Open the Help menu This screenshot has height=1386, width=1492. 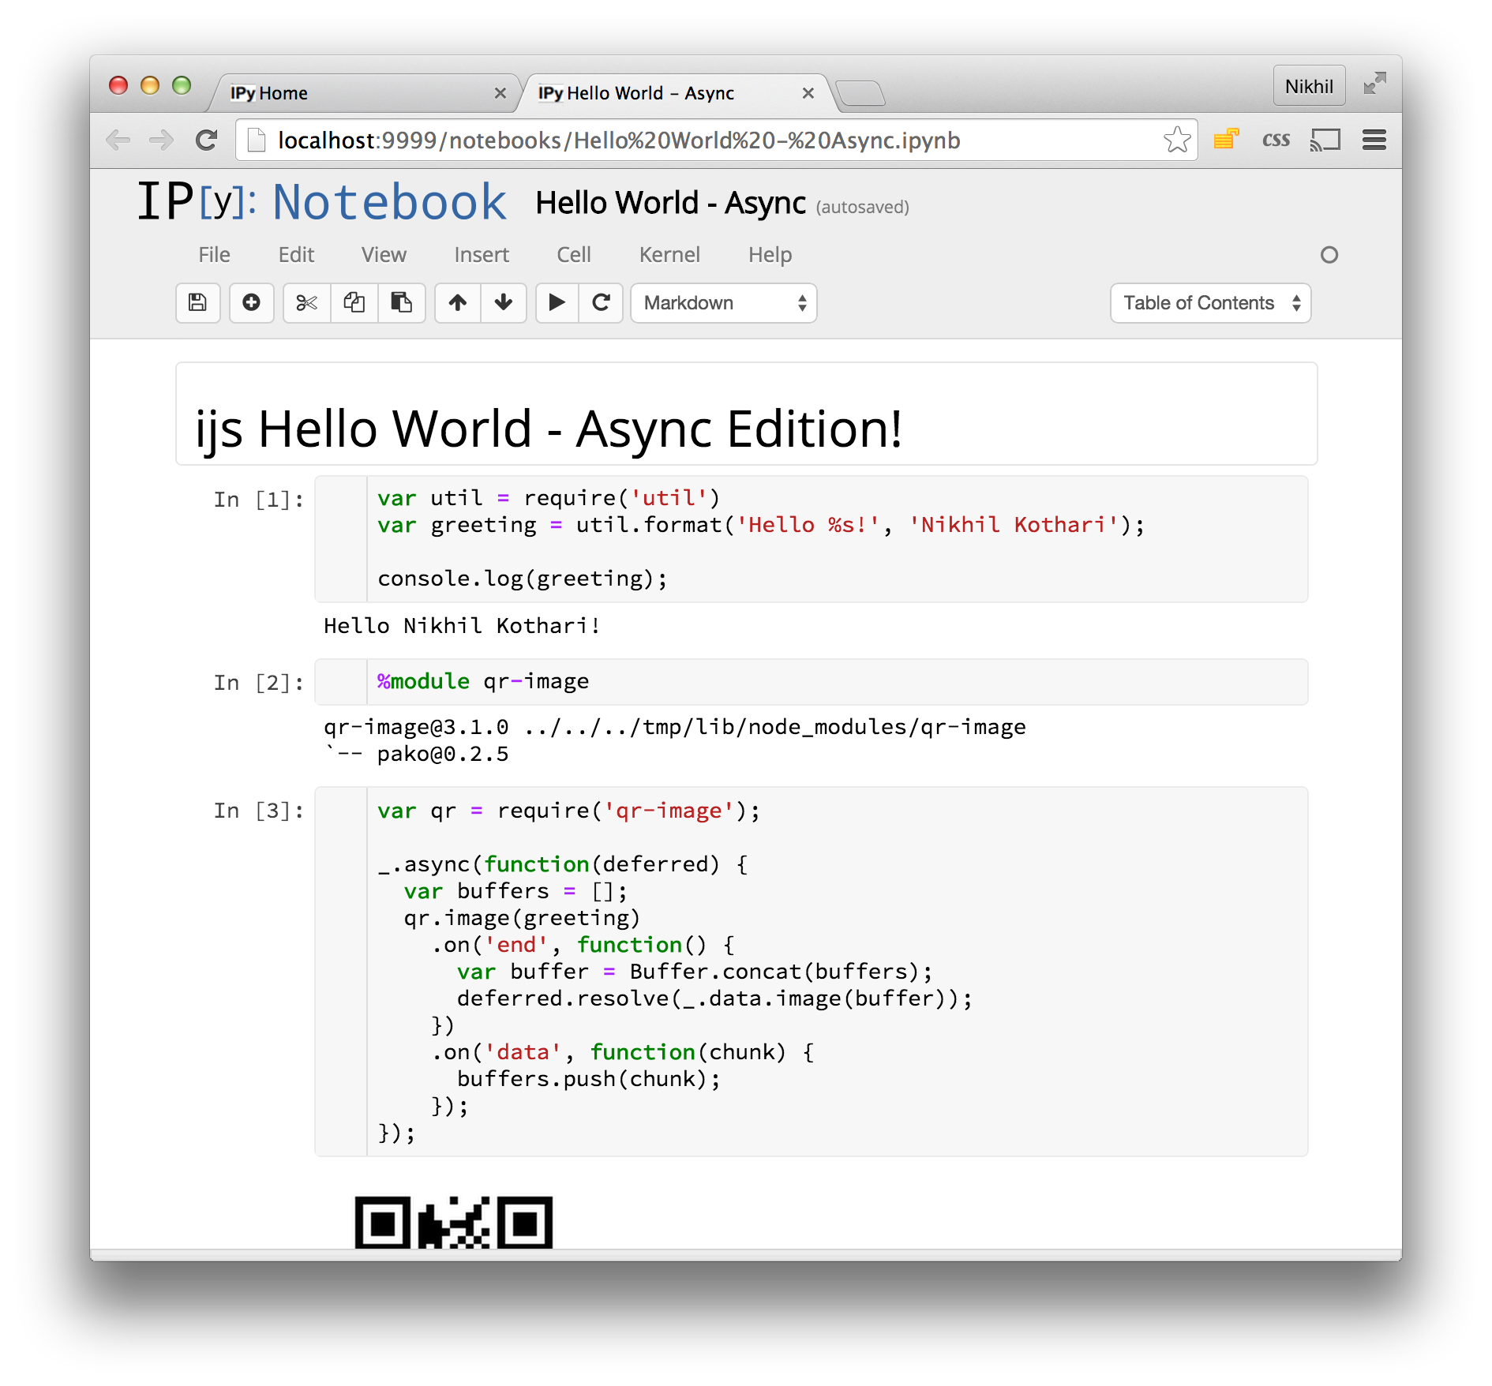[x=770, y=254]
